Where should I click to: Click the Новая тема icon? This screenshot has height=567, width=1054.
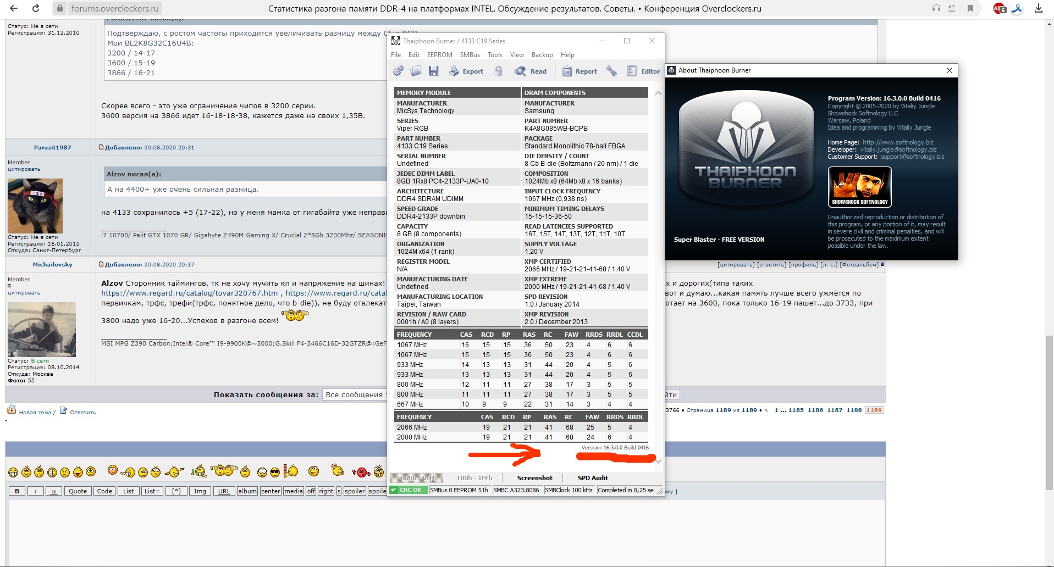(x=12, y=410)
